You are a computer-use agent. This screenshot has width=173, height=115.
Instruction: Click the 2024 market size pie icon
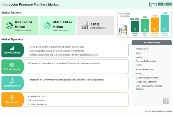pos(9,26)
